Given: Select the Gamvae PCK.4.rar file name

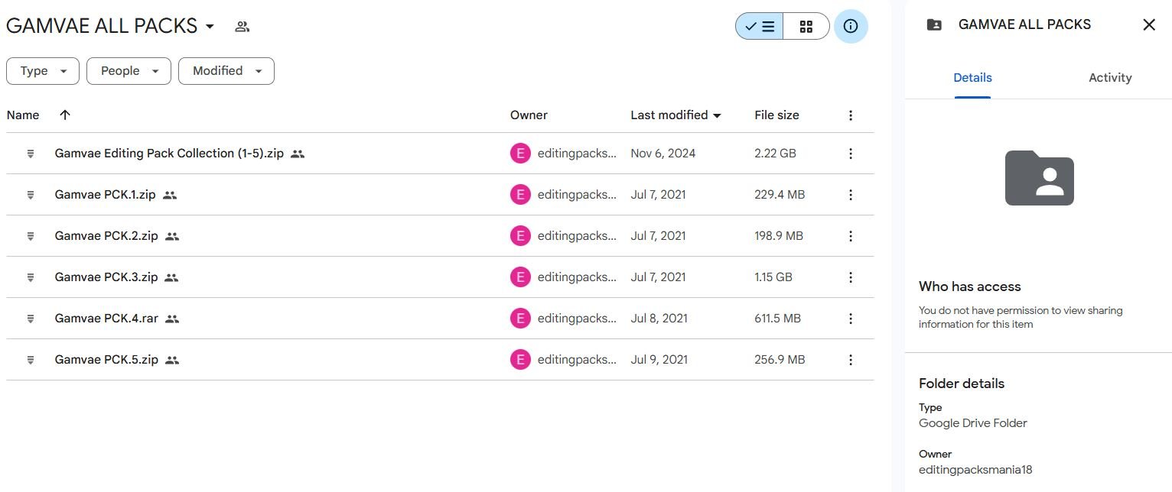Looking at the screenshot, I should (x=106, y=319).
